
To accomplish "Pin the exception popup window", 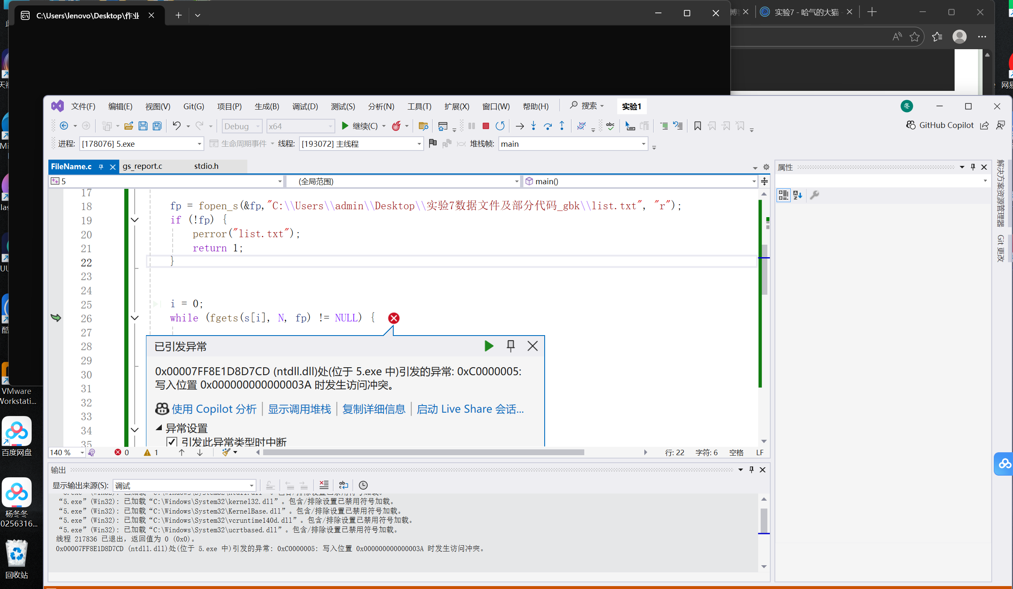I will click(510, 346).
